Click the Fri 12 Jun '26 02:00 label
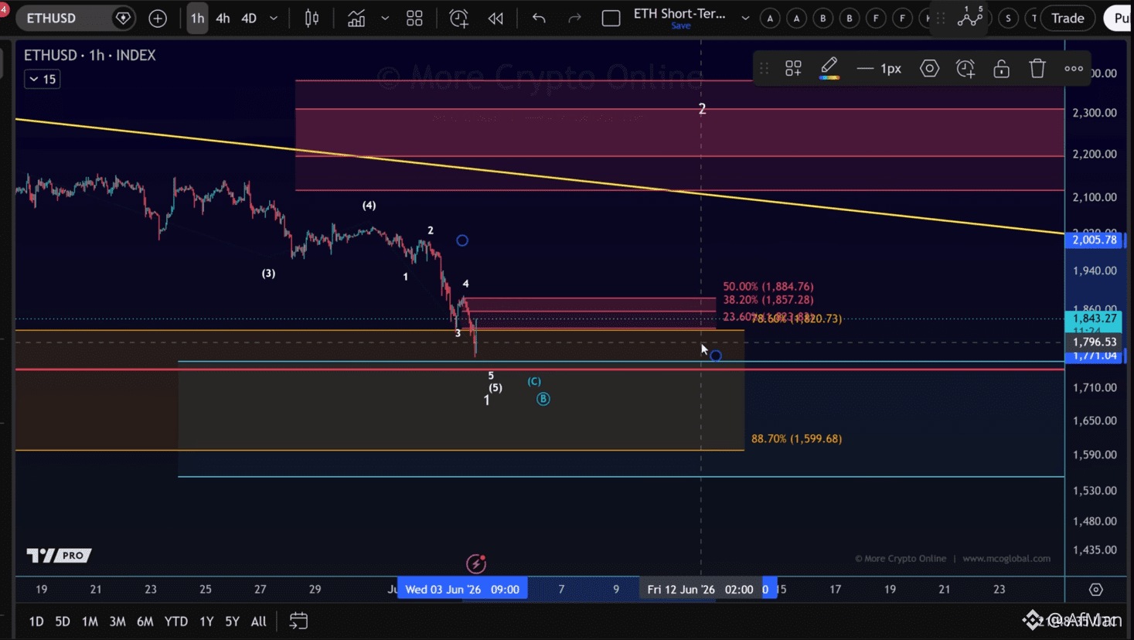1134x640 pixels. 700,589
